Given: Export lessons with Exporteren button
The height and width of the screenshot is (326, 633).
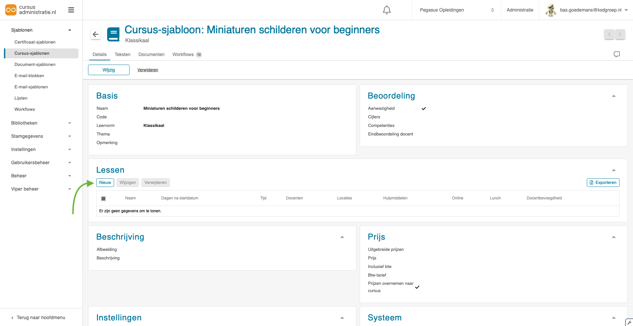Looking at the screenshot, I should coord(603,183).
